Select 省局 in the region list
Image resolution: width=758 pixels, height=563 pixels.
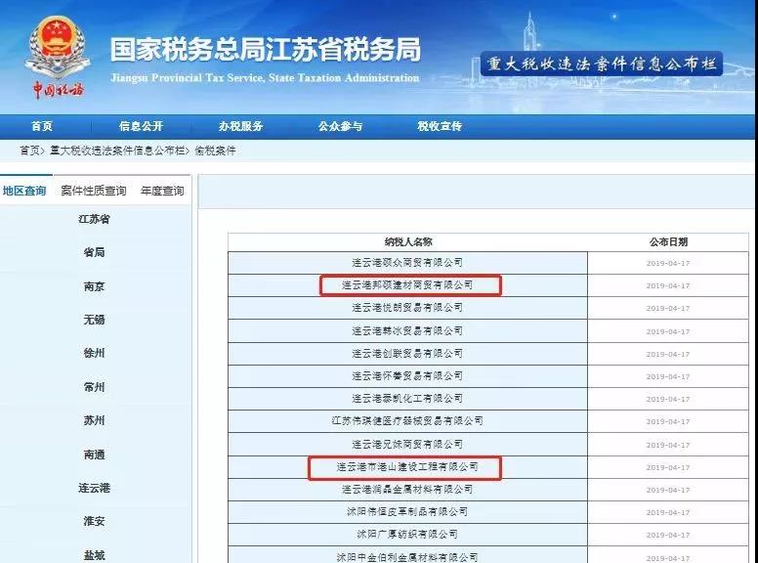[x=94, y=252]
